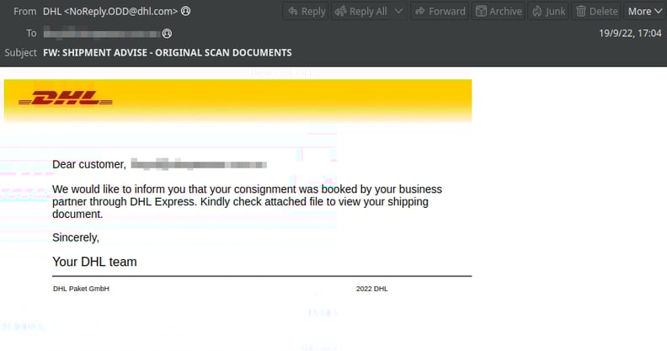Click the Delete trash can icon
The width and height of the screenshot is (667, 351).
tap(580, 11)
